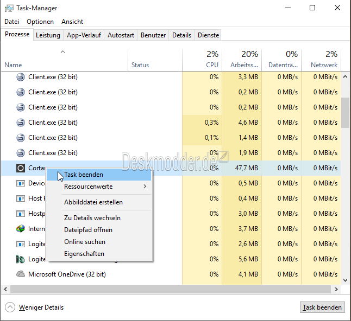Screen dimensions: 351x321
Task: Click the Microsoft OneDrive cloud icon
Action: (21, 274)
